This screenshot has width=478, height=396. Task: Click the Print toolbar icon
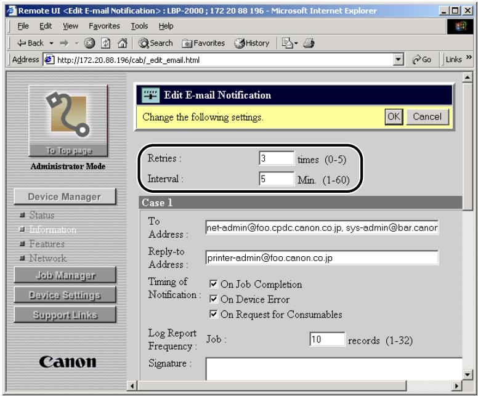click(x=309, y=43)
